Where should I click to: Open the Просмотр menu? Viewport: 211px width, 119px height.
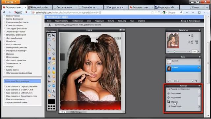(x=122, y=21)
